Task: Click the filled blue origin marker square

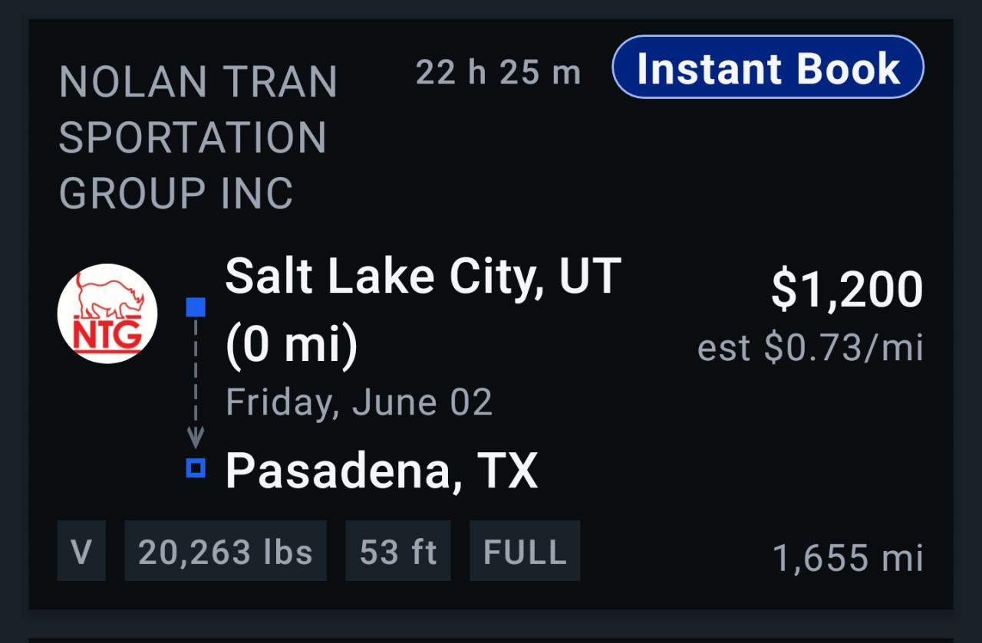Action: [x=196, y=308]
